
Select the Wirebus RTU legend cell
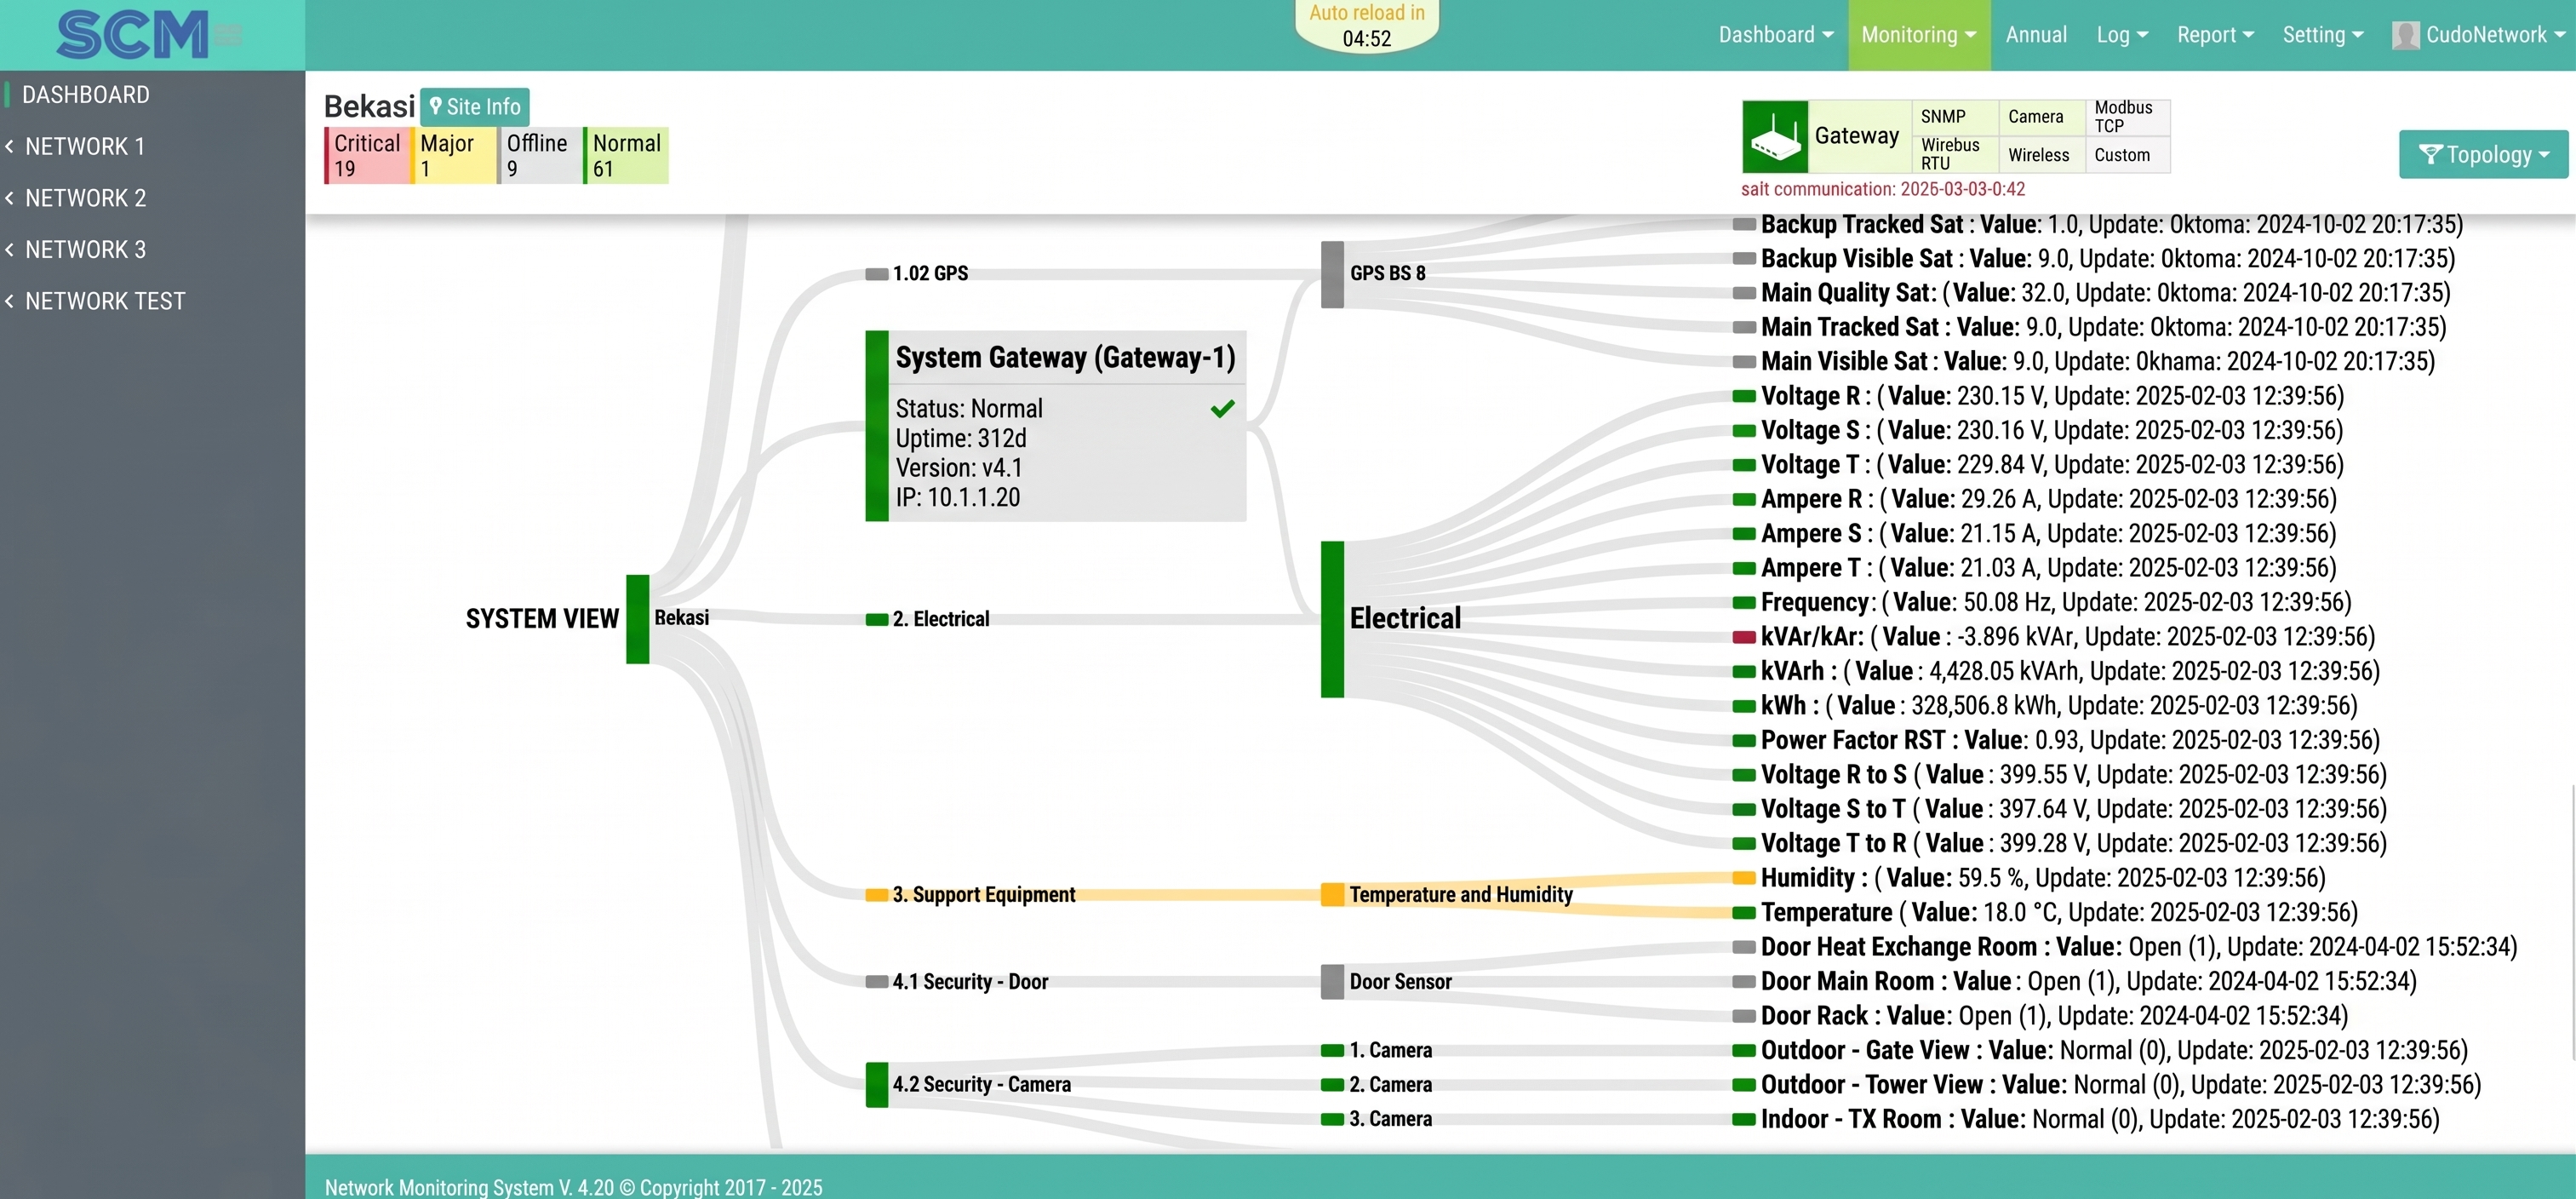click(1955, 154)
